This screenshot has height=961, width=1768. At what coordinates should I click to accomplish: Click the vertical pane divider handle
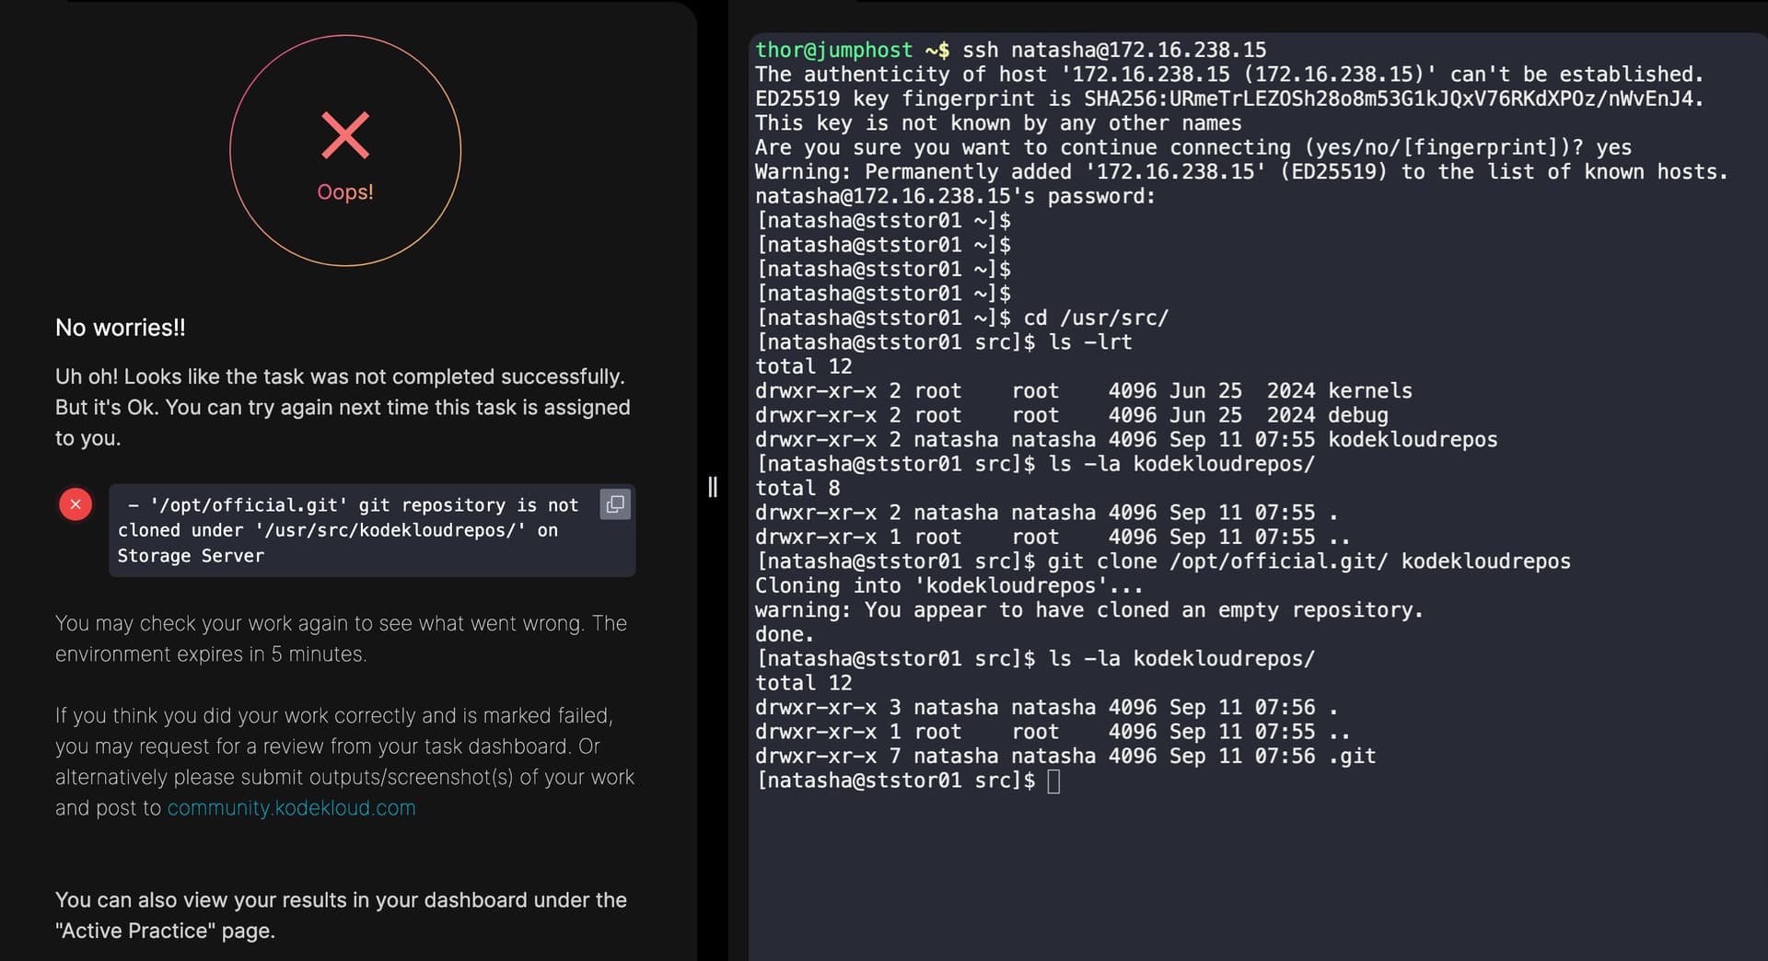coord(712,487)
